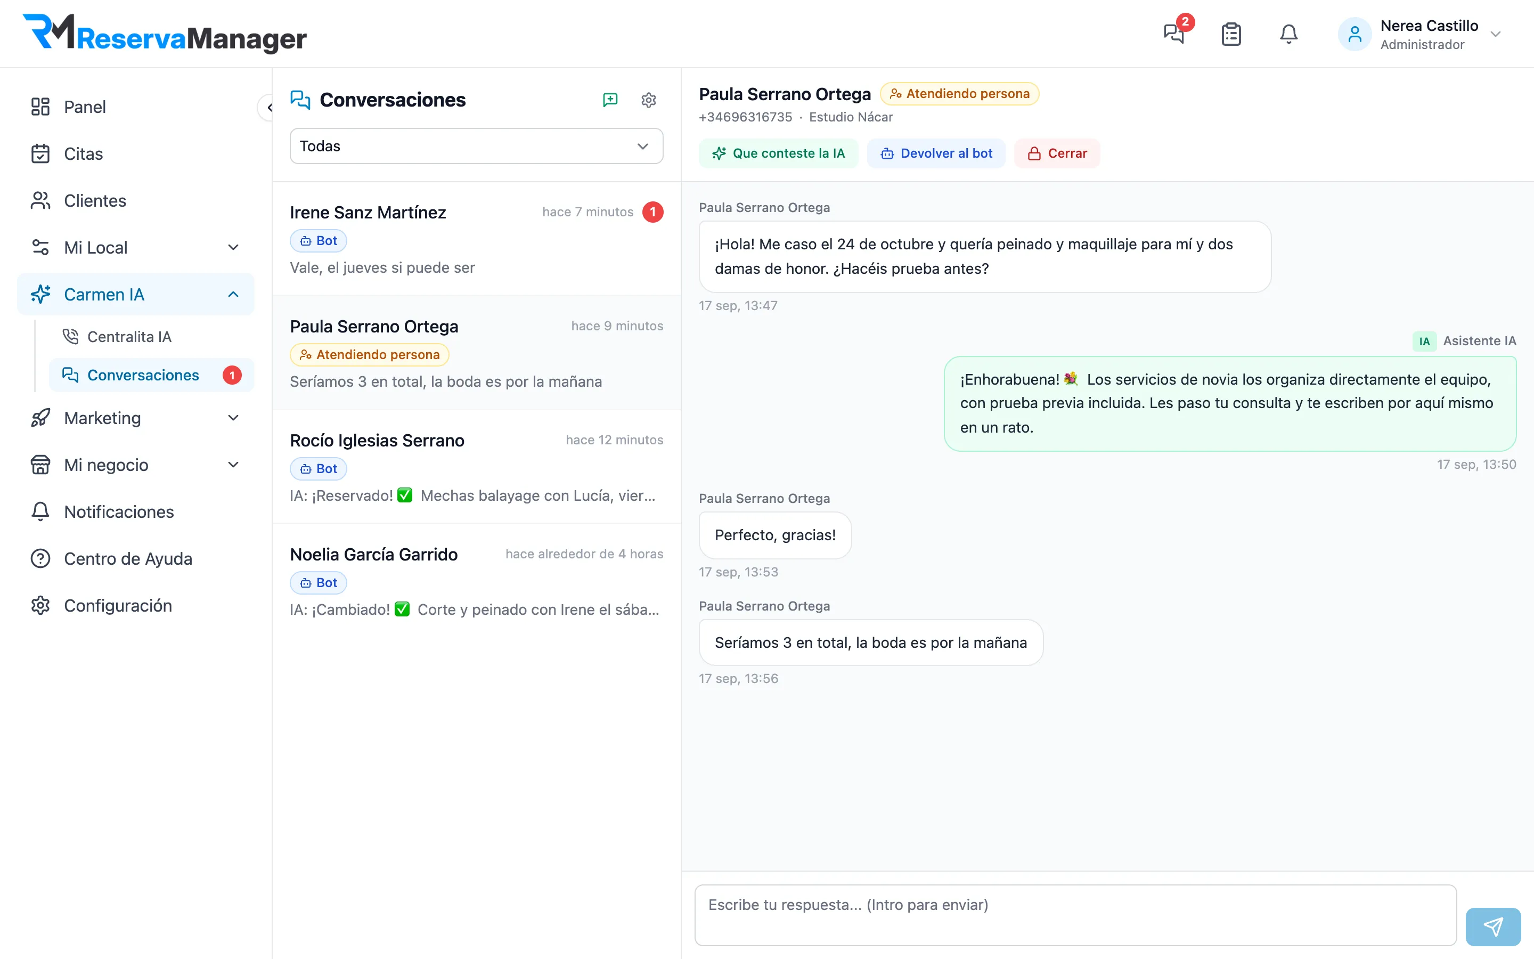Image resolution: width=1534 pixels, height=959 pixels.
Task: Open Centro de Ayuda in the sidebar
Action: [x=136, y=559]
